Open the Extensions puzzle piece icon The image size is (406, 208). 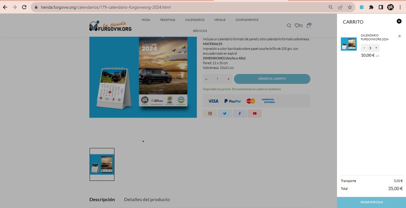[x=371, y=7]
